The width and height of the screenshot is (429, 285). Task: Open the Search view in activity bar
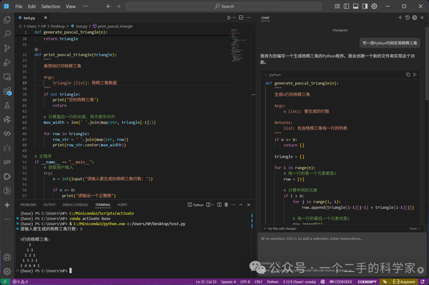pos(7,34)
